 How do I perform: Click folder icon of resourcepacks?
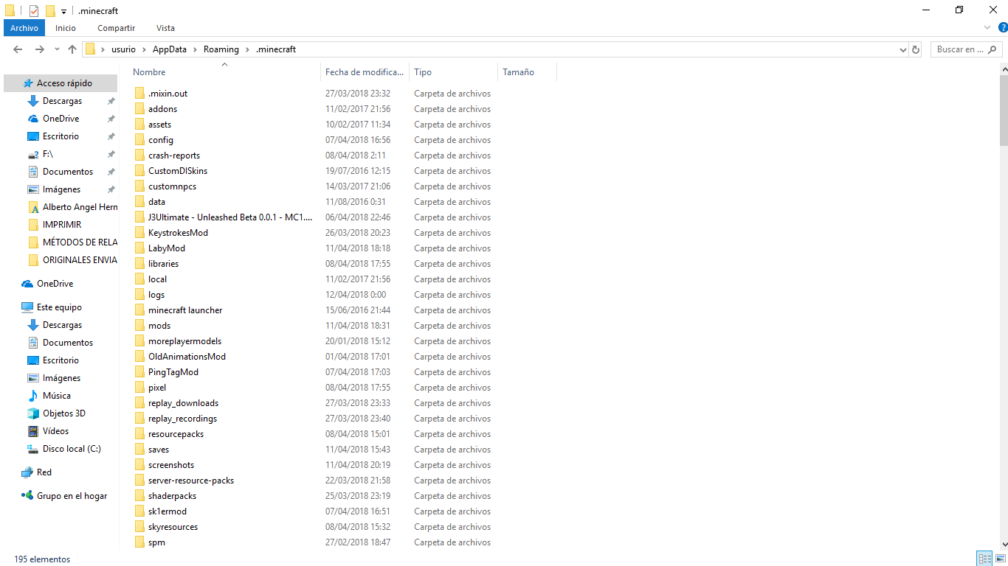(140, 434)
